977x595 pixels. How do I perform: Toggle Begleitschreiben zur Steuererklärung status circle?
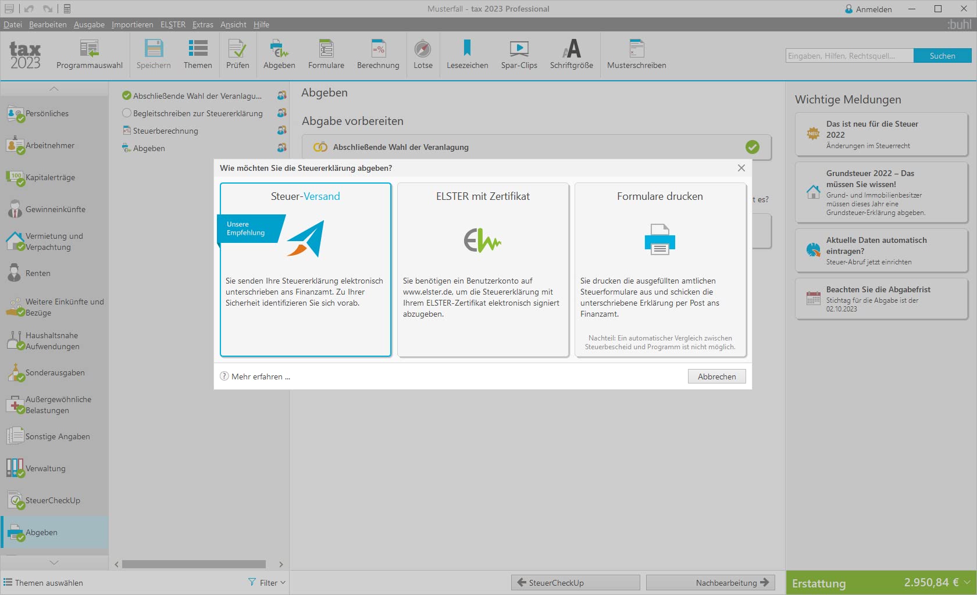126,113
